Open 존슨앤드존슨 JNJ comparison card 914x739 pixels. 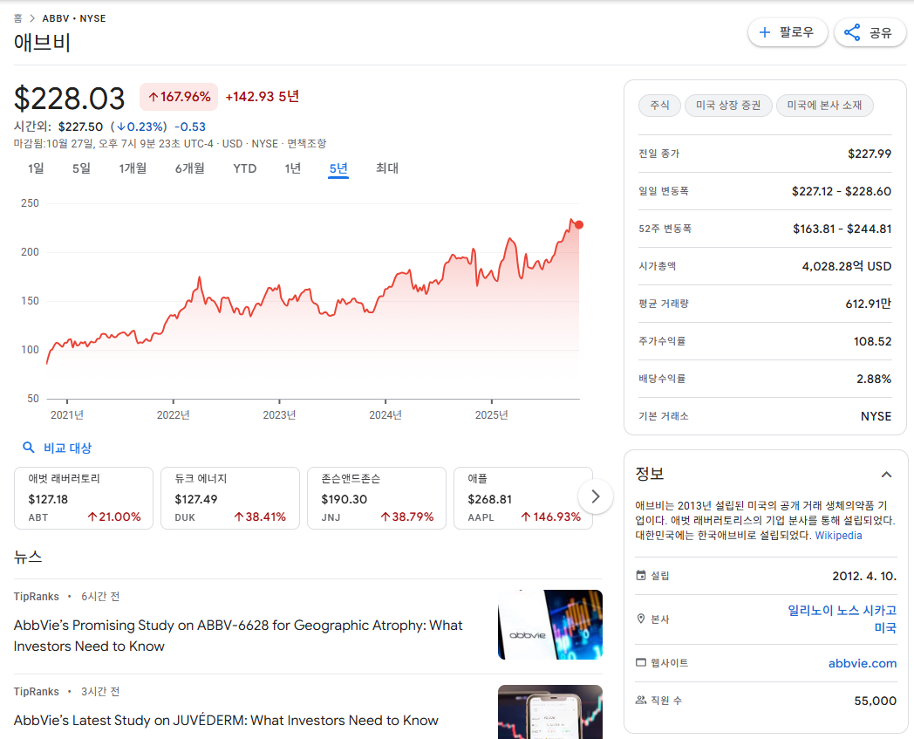point(377,498)
